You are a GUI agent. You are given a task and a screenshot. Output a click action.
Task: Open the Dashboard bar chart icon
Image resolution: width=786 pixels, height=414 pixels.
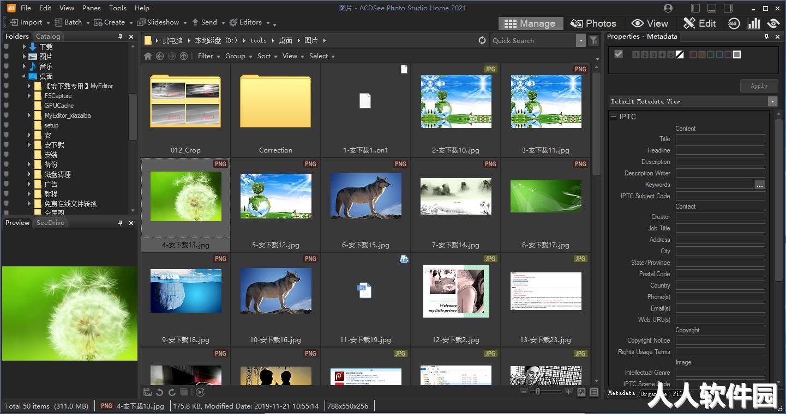[754, 23]
